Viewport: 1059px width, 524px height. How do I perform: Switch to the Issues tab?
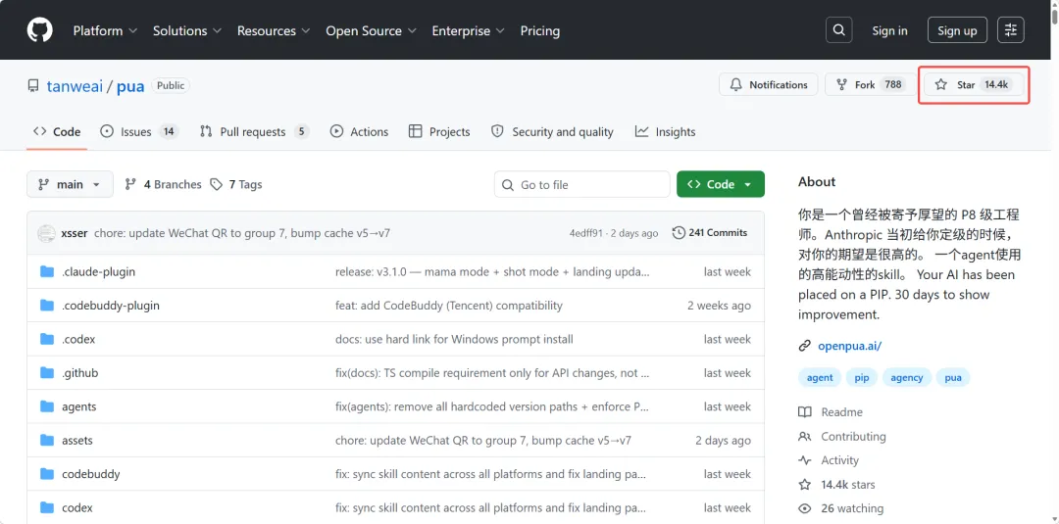[139, 131]
